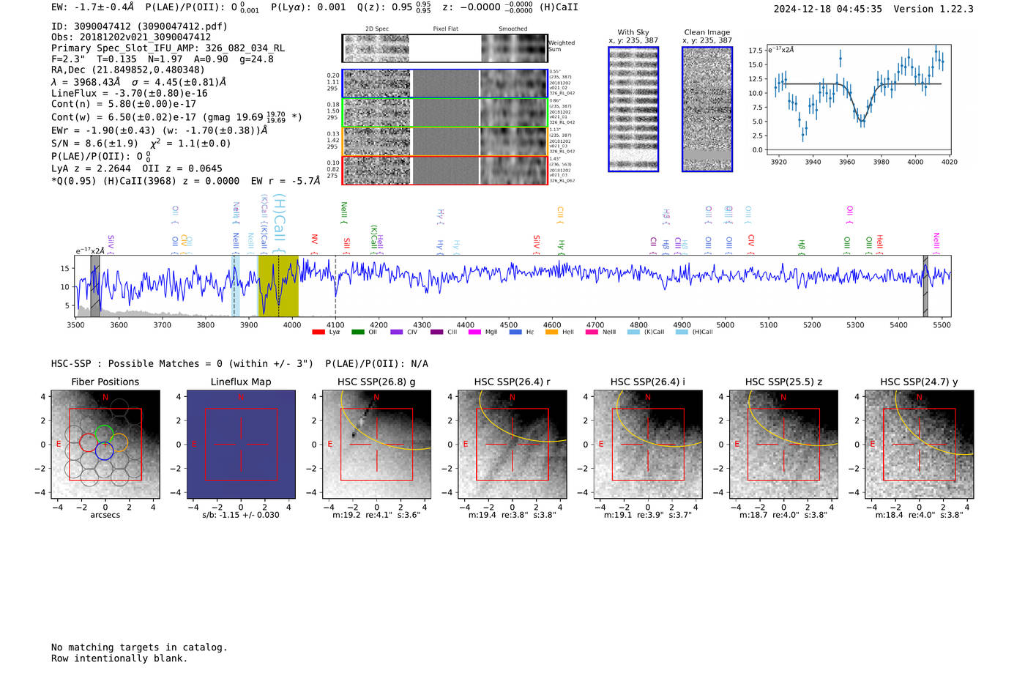Click the λ = 3968.43Å wavelength line

point(139,82)
